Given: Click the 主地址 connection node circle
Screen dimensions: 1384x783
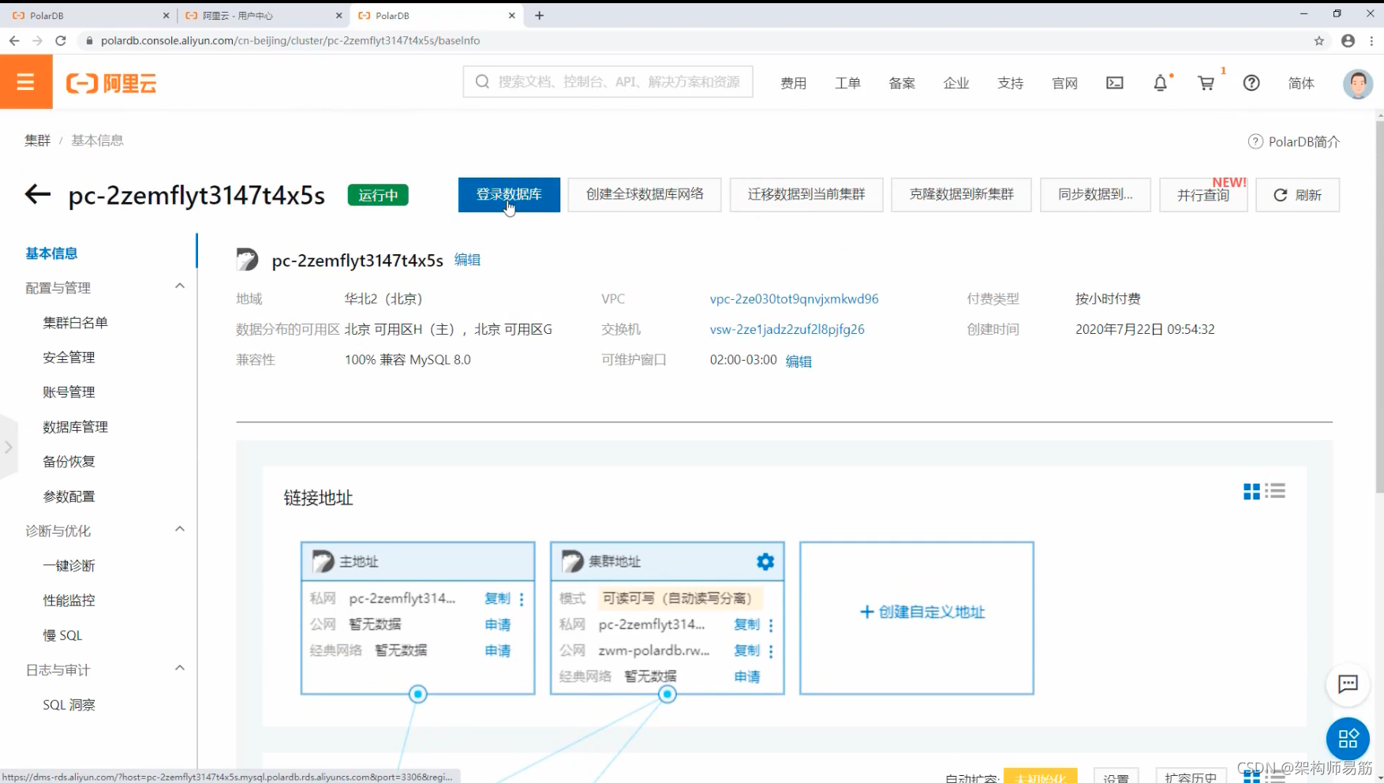Looking at the screenshot, I should (418, 695).
